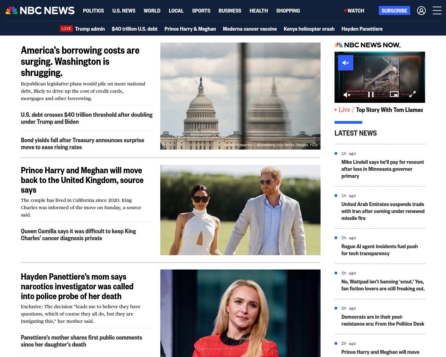The width and height of the screenshot is (446, 357).
Task: Open Top Story With Tom Llamas live link
Action: pyautogui.click(x=389, y=110)
